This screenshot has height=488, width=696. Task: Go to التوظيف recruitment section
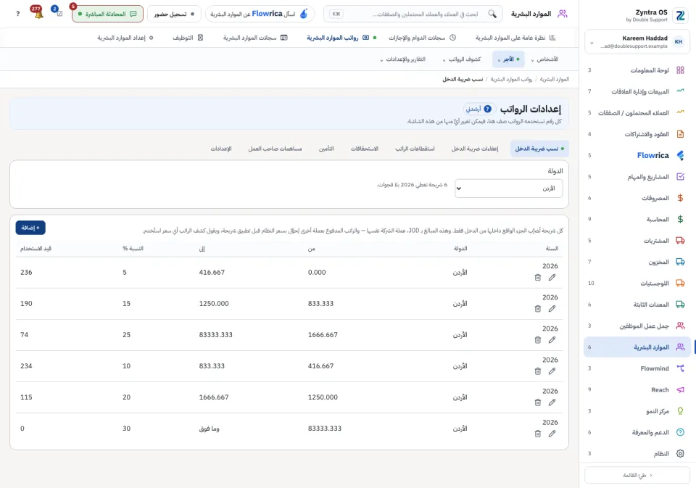[x=188, y=38]
